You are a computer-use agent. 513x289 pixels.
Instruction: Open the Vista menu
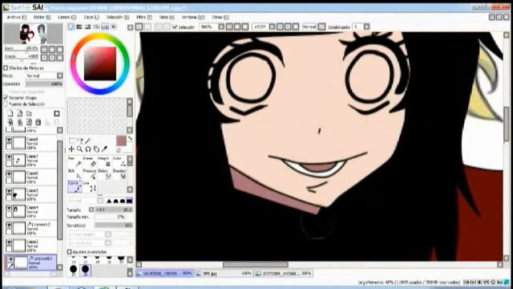click(167, 17)
